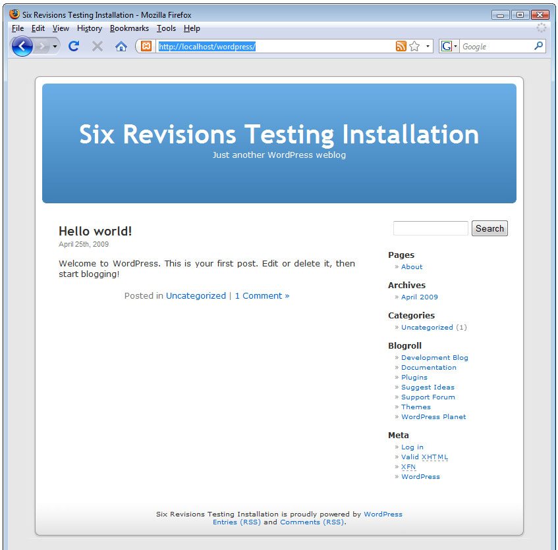Click the Google search magnifier icon
558x550 pixels.
tap(538, 46)
